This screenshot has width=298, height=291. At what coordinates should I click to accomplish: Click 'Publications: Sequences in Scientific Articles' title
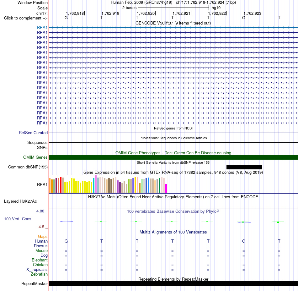click(x=173, y=138)
